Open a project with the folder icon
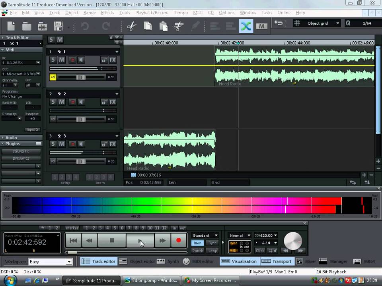The width and height of the screenshot is (382, 286). [27, 26]
